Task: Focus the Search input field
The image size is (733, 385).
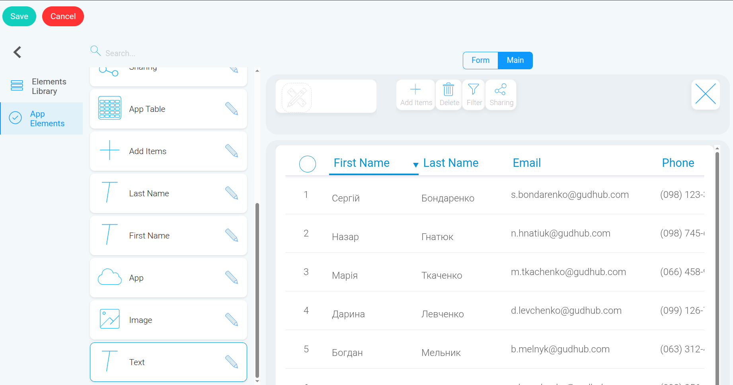Action: [x=175, y=53]
